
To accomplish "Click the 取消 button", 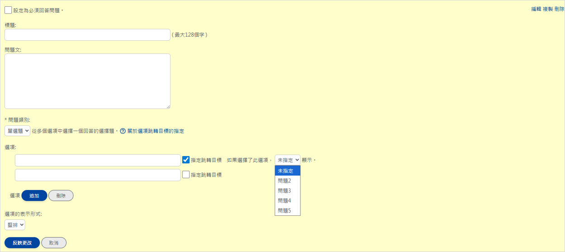I will (x=54, y=242).
